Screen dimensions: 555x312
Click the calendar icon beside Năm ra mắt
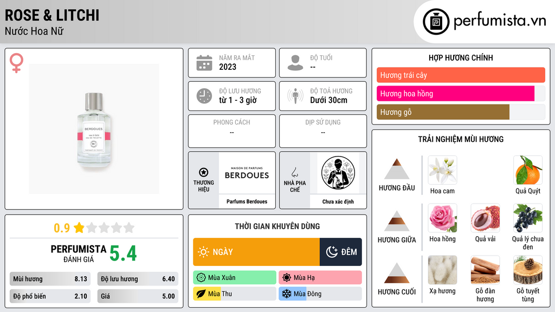click(x=204, y=63)
